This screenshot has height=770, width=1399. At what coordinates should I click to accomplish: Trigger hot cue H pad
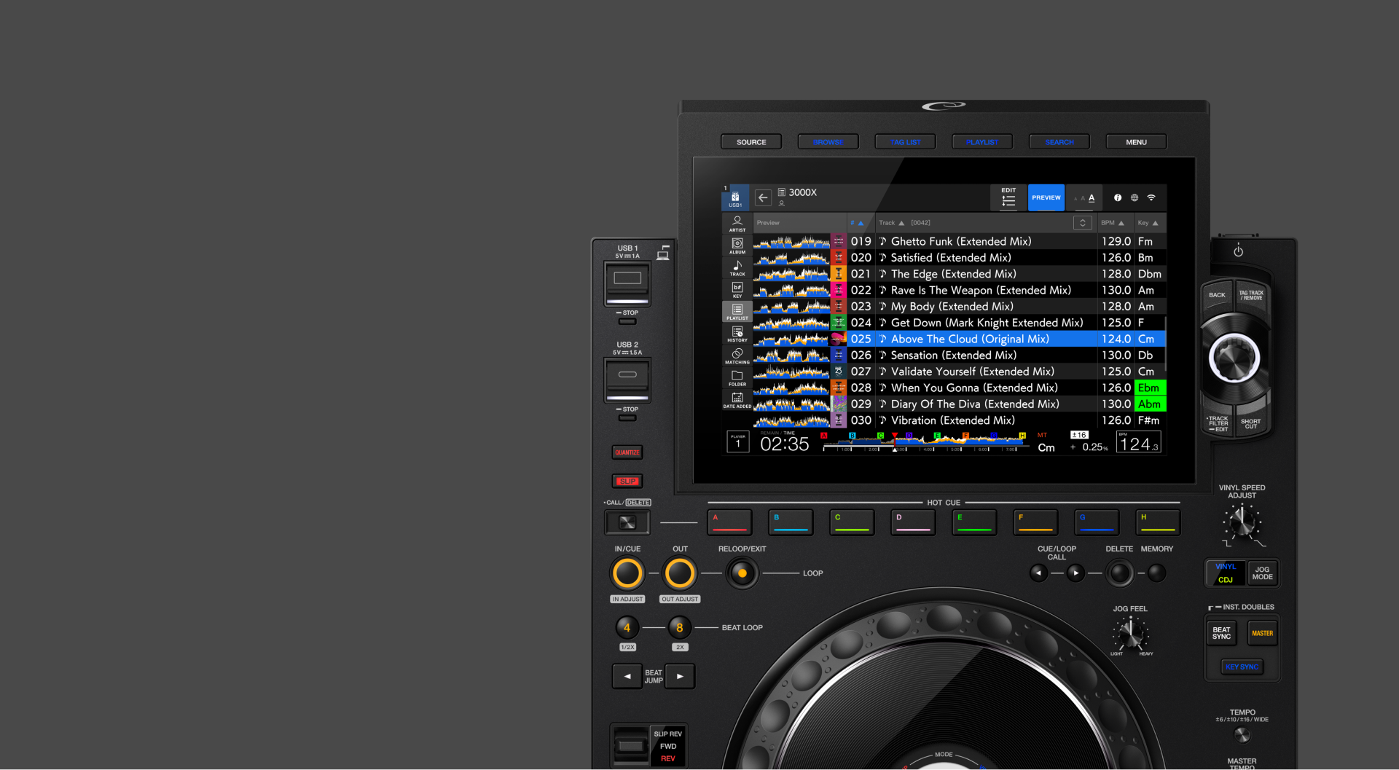tap(1158, 522)
